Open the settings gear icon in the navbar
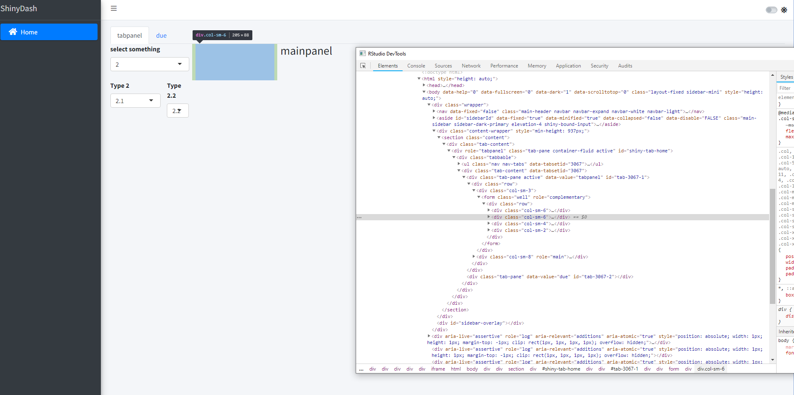 coord(784,10)
